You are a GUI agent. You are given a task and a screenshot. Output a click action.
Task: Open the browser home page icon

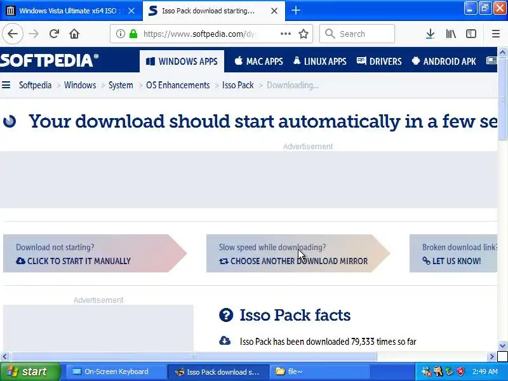pos(74,34)
